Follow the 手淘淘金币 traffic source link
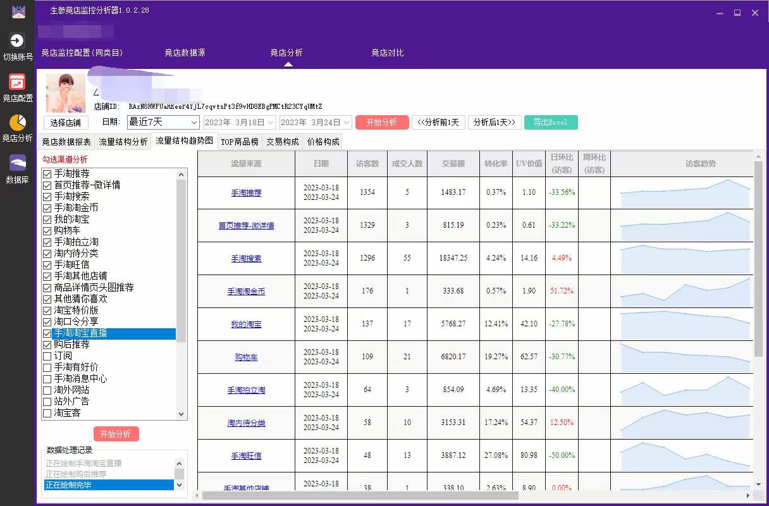The width and height of the screenshot is (769, 506). (x=245, y=291)
